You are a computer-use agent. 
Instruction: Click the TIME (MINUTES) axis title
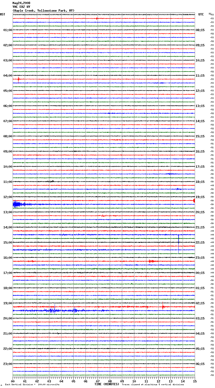point(107,384)
